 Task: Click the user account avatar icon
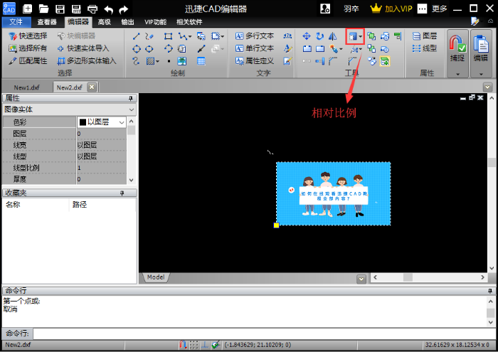pyautogui.click(x=325, y=9)
